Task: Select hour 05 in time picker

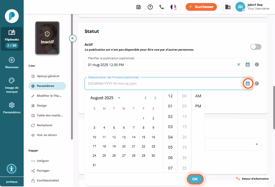Action: tap(170, 147)
